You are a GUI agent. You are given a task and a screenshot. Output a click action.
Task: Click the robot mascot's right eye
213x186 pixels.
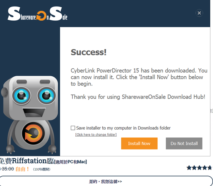[47, 95]
